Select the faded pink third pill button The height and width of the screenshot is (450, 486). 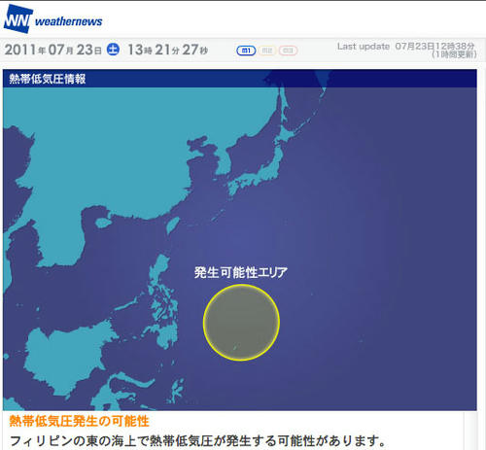point(288,51)
